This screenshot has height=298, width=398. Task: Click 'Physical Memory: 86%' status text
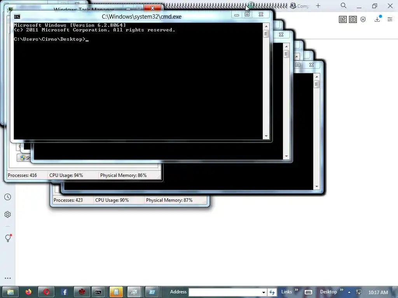(123, 175)
